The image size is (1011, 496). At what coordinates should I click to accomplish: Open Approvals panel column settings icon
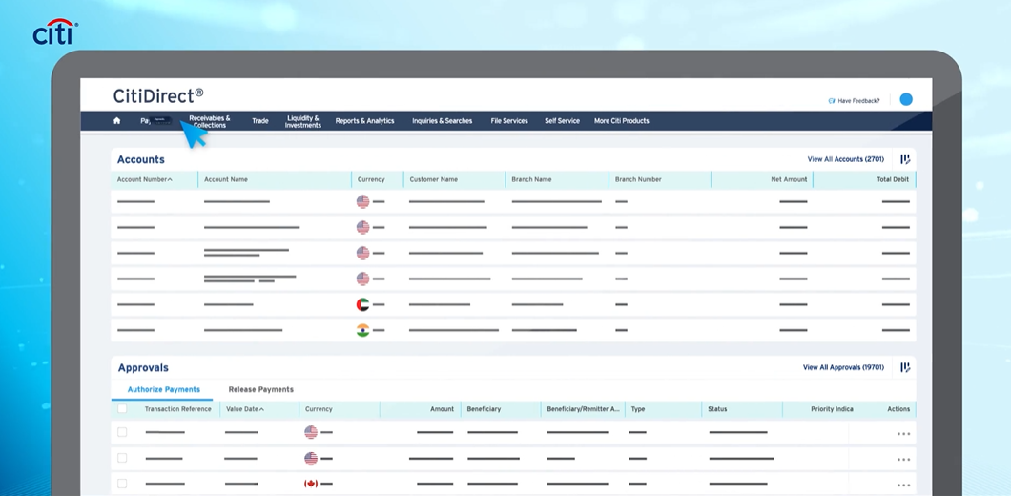click(x=905, y=367)
